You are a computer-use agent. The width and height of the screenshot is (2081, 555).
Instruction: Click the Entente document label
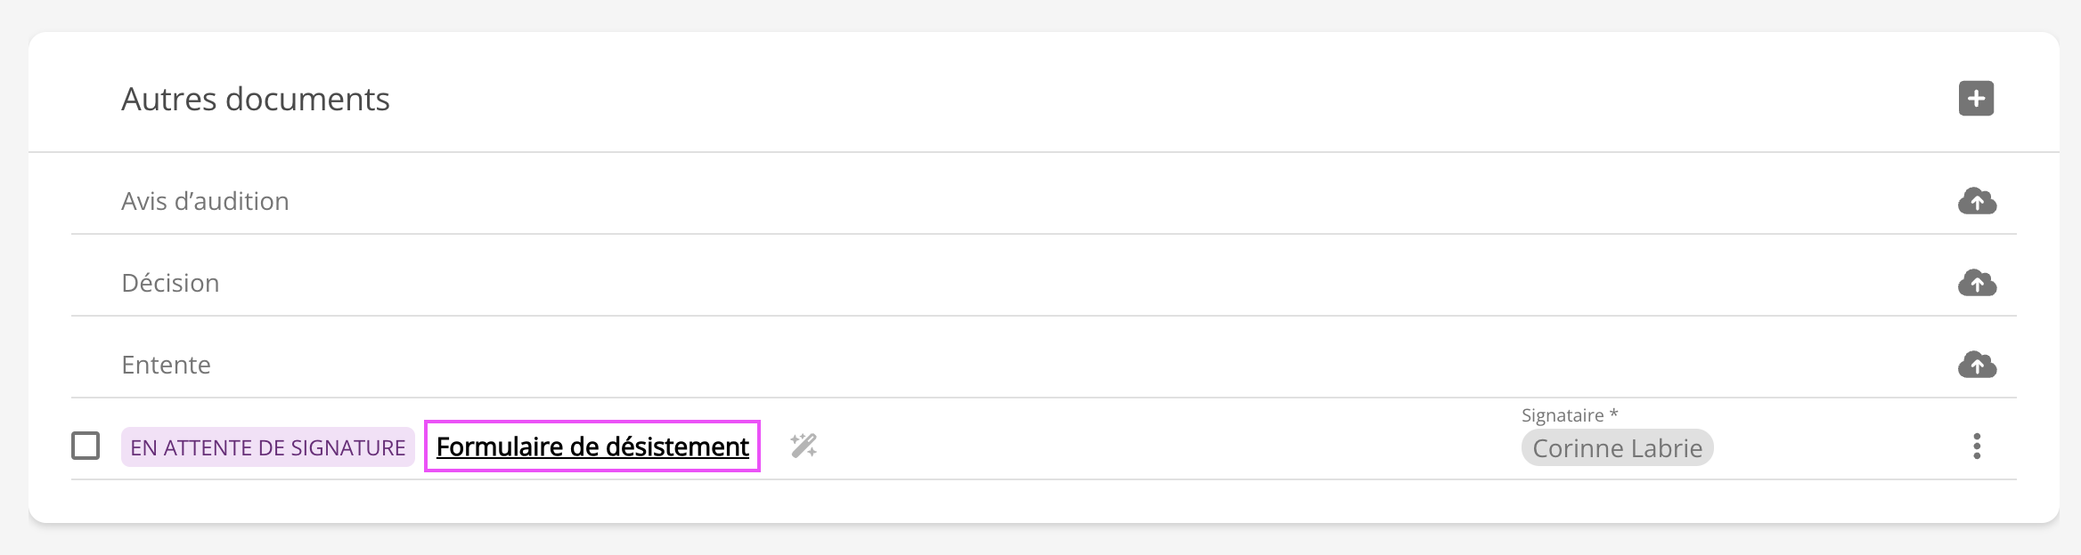pyautogui.click(x=166, y=366)
